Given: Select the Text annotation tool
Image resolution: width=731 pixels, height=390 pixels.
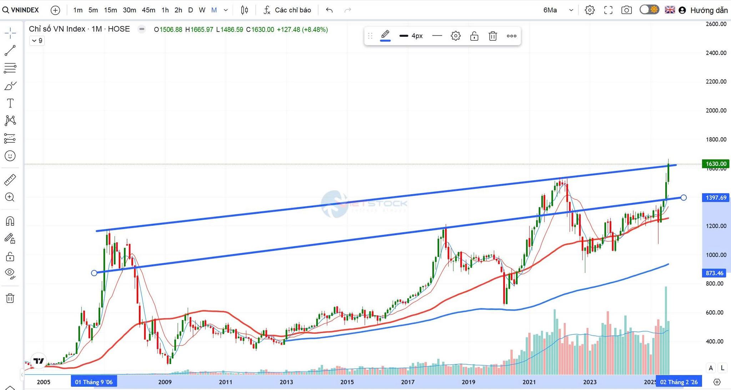Looking at the screenshot, I should pyautogui.click(x=10, y=103).
